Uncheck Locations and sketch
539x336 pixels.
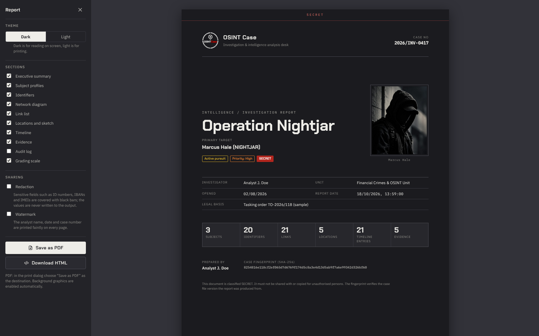pos(9,123)
